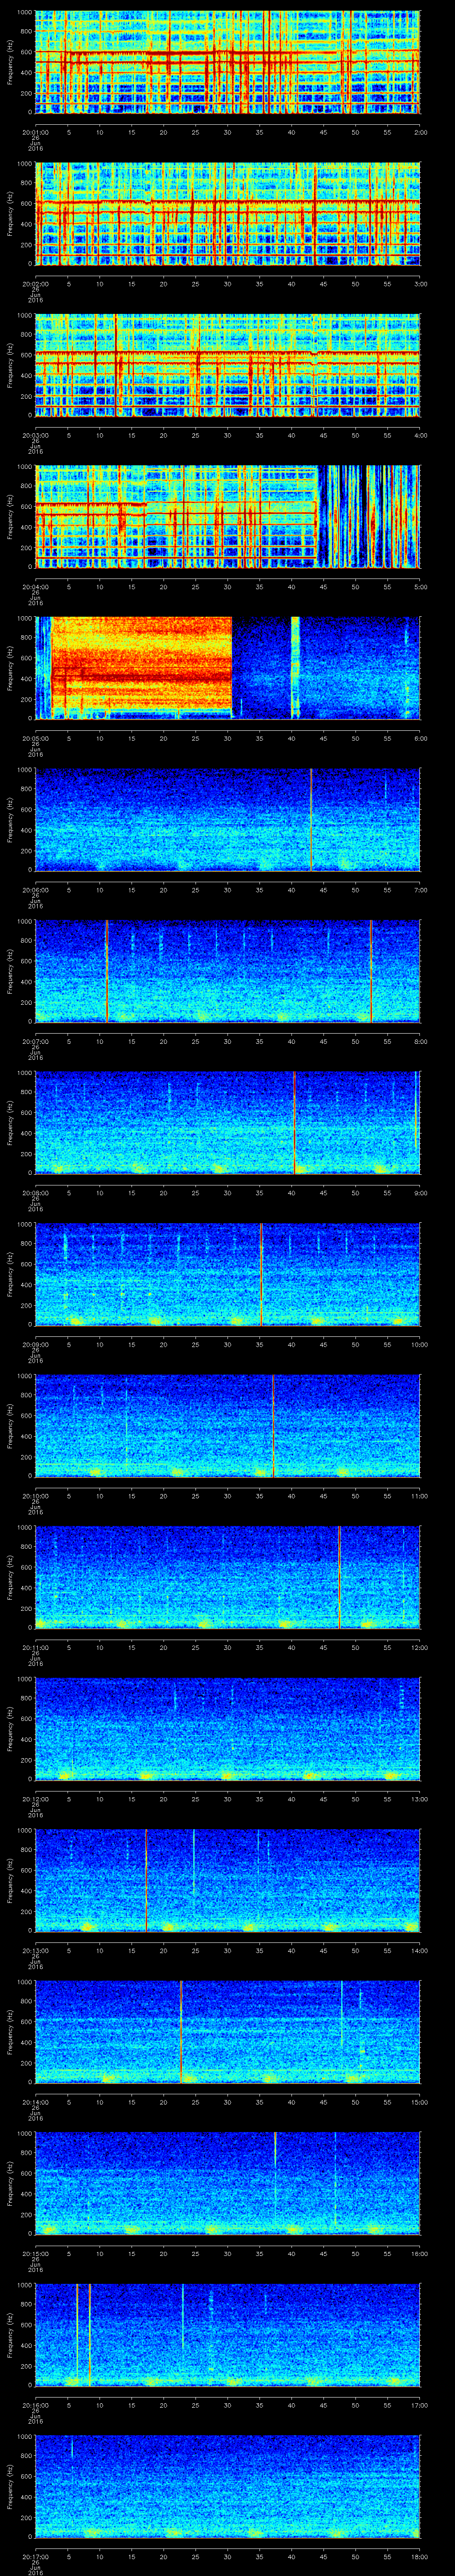Click the 10:00 end time label
This screenshot has height=2576, width=455.
coord(420,1345)
